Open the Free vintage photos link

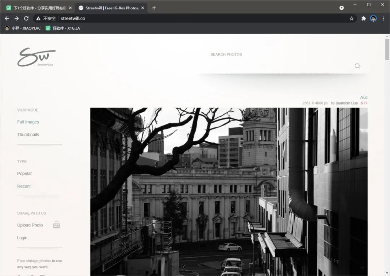34,261
